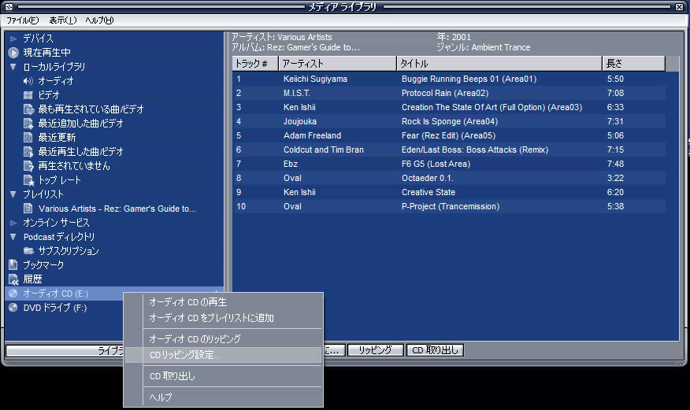
Task: Click the 再生されていません icon
Action: (x=28, y=166)
